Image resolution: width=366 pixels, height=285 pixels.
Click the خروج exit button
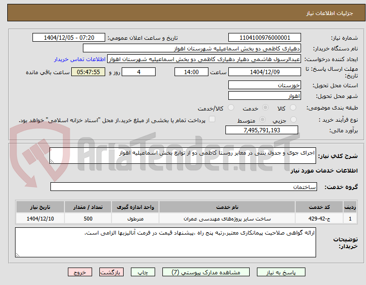point(80,272)
